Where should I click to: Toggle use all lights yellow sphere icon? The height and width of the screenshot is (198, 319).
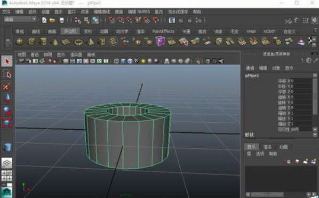coord(143,61)
